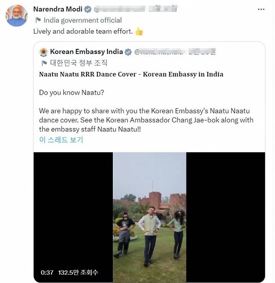Click the Lively and adorable team effort text
275x283 pixels.
point(82,31)
